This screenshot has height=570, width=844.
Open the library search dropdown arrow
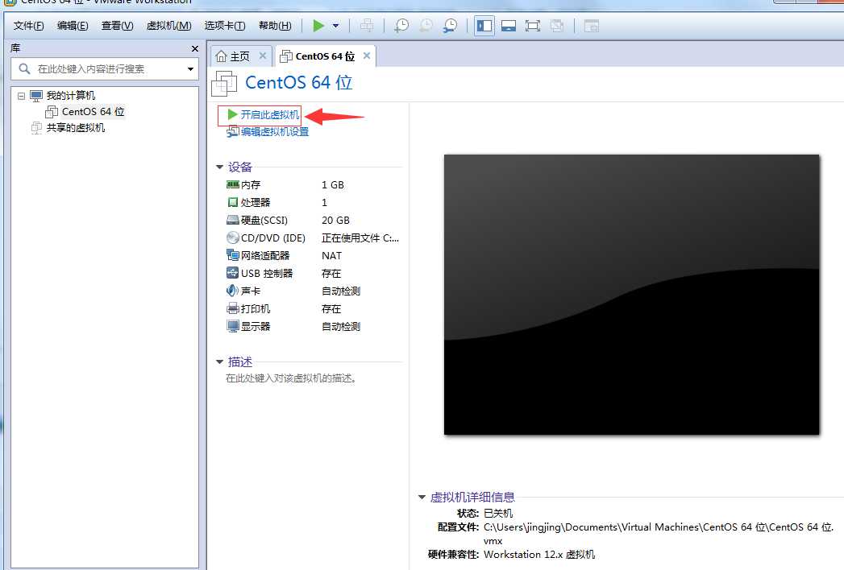(x=190, y=68)
